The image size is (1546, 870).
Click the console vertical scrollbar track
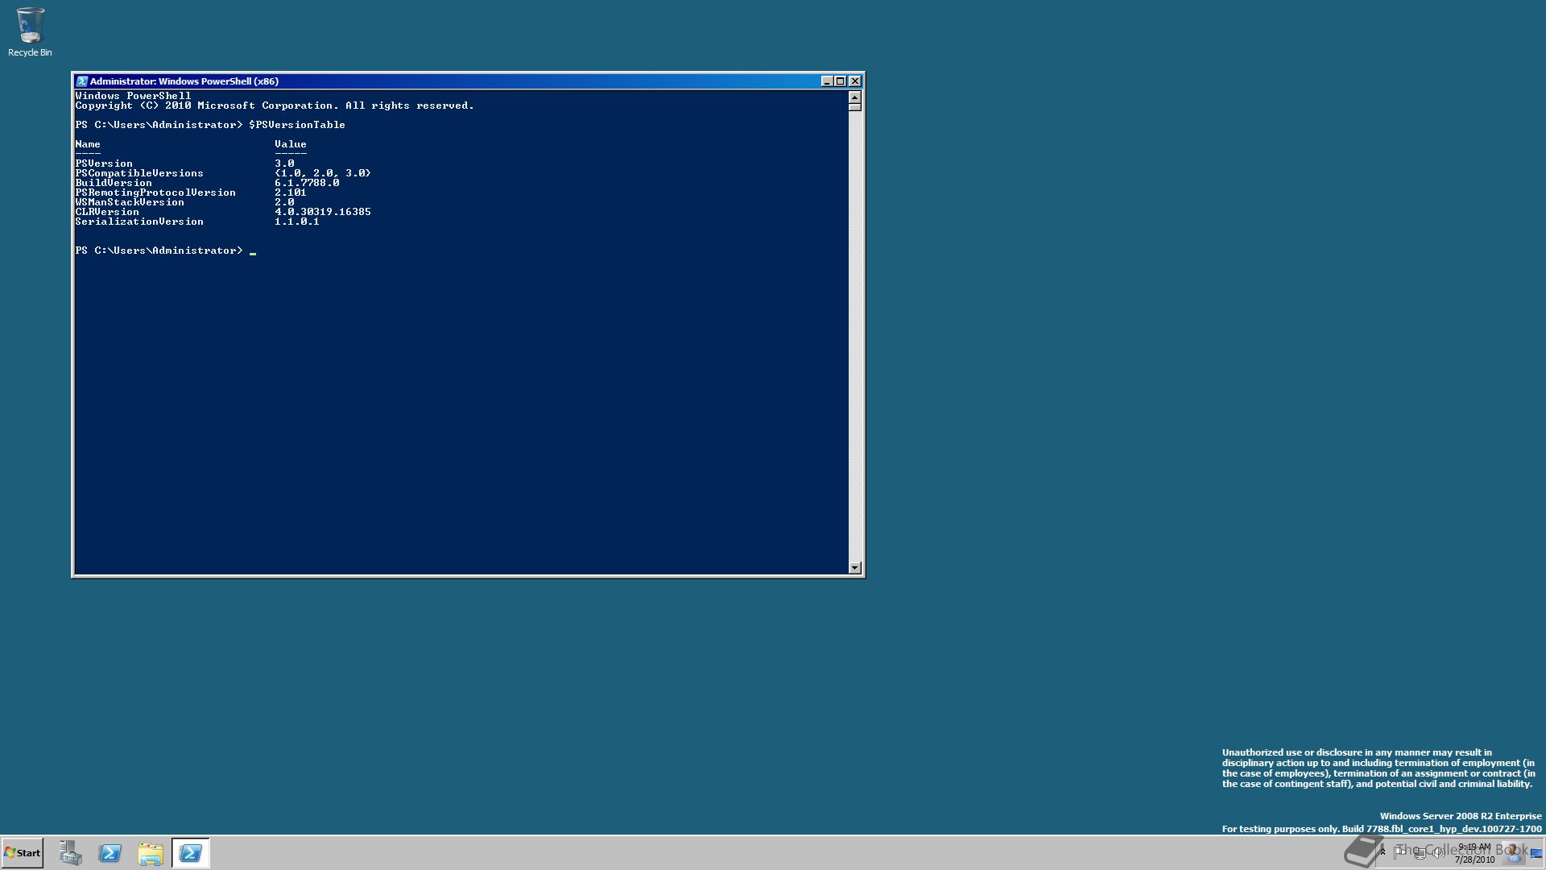855,336
